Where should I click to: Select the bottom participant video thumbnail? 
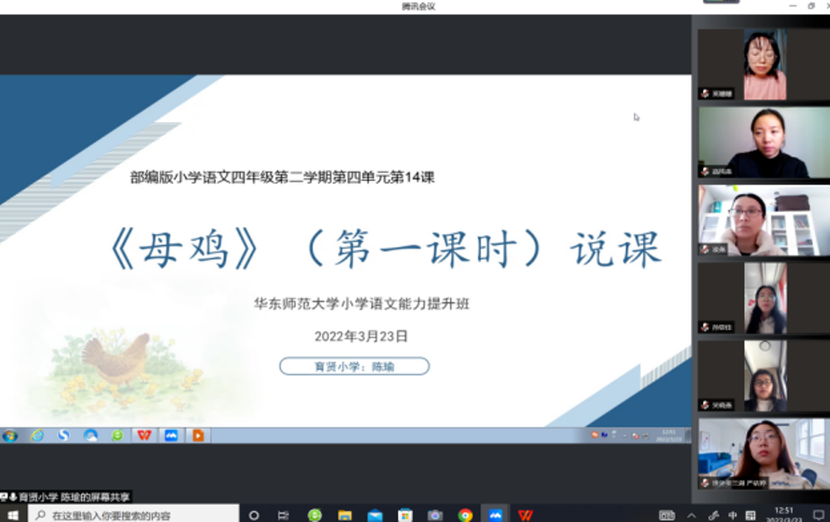pos(764,453)
